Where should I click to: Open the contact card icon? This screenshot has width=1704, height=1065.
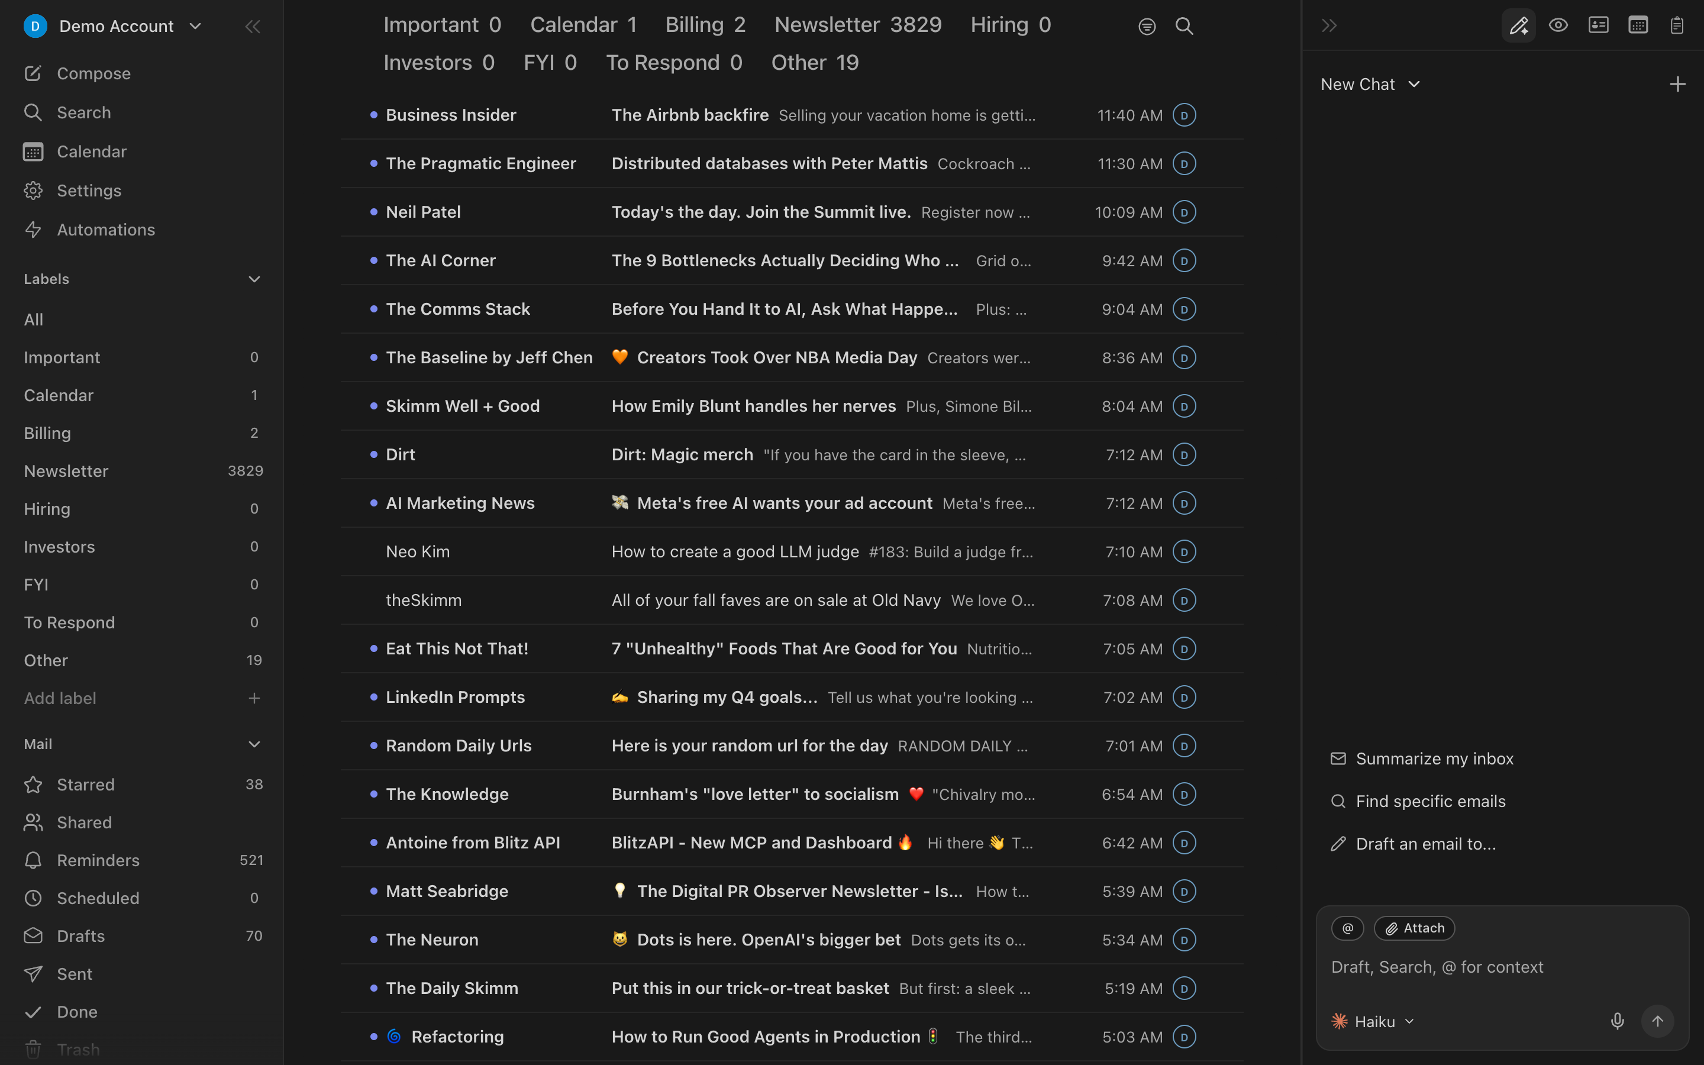click(x=1598, y=26)
